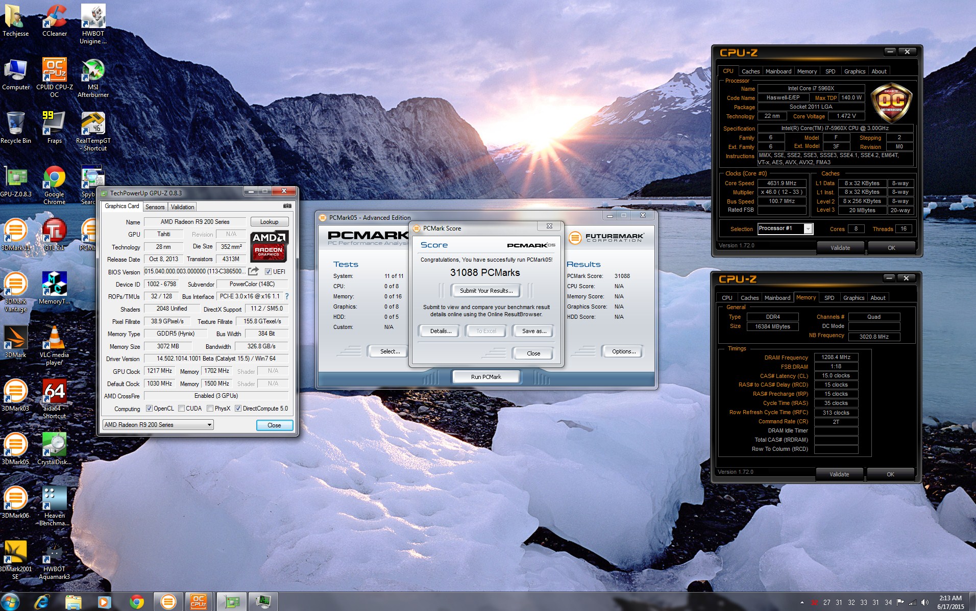Click the taskbar clock showing 2:13 AM
The width and height of the screenshot is (976, 611).
950,602
